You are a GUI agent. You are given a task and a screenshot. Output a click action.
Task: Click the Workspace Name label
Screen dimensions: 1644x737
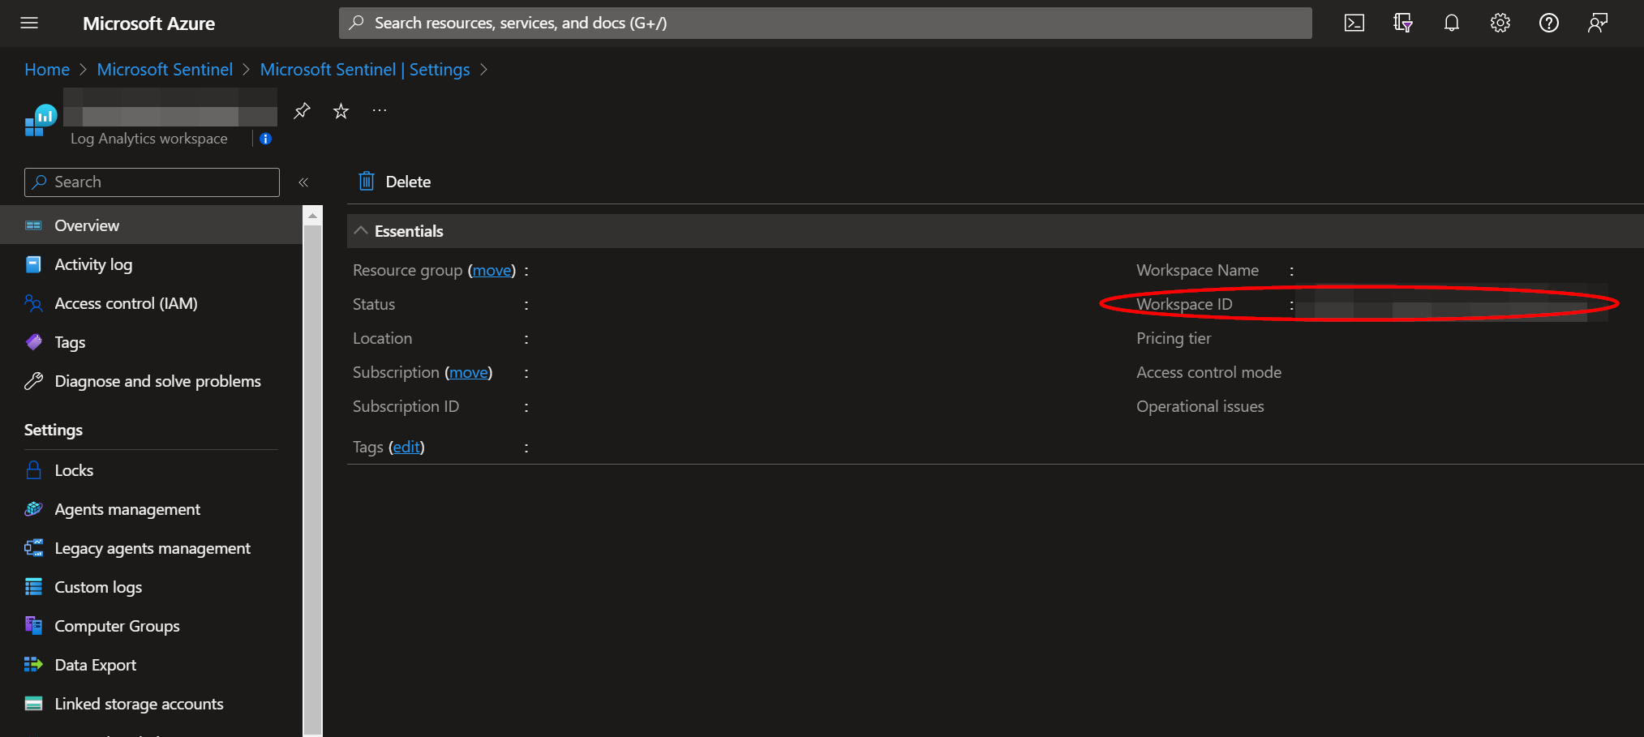(1197, 271)
